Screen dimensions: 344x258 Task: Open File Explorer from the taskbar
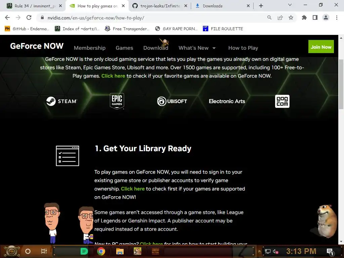point(120,251)
